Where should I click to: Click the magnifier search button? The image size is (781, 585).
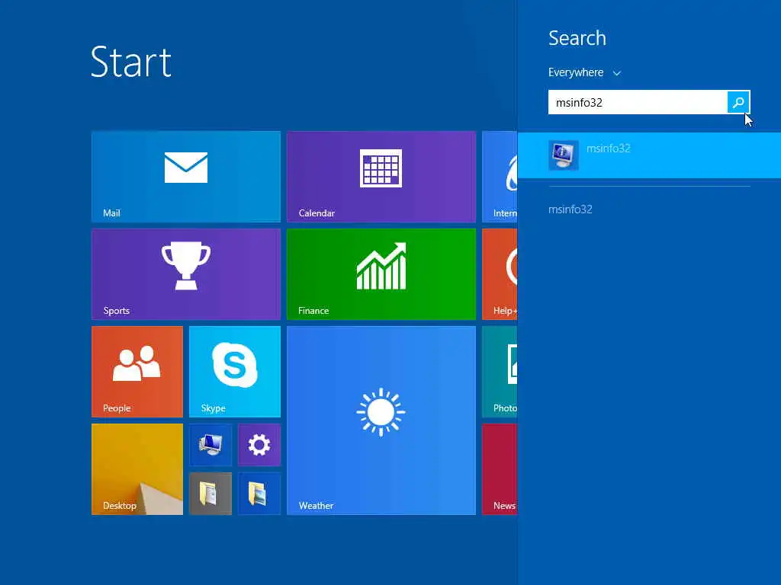[738, 102]
